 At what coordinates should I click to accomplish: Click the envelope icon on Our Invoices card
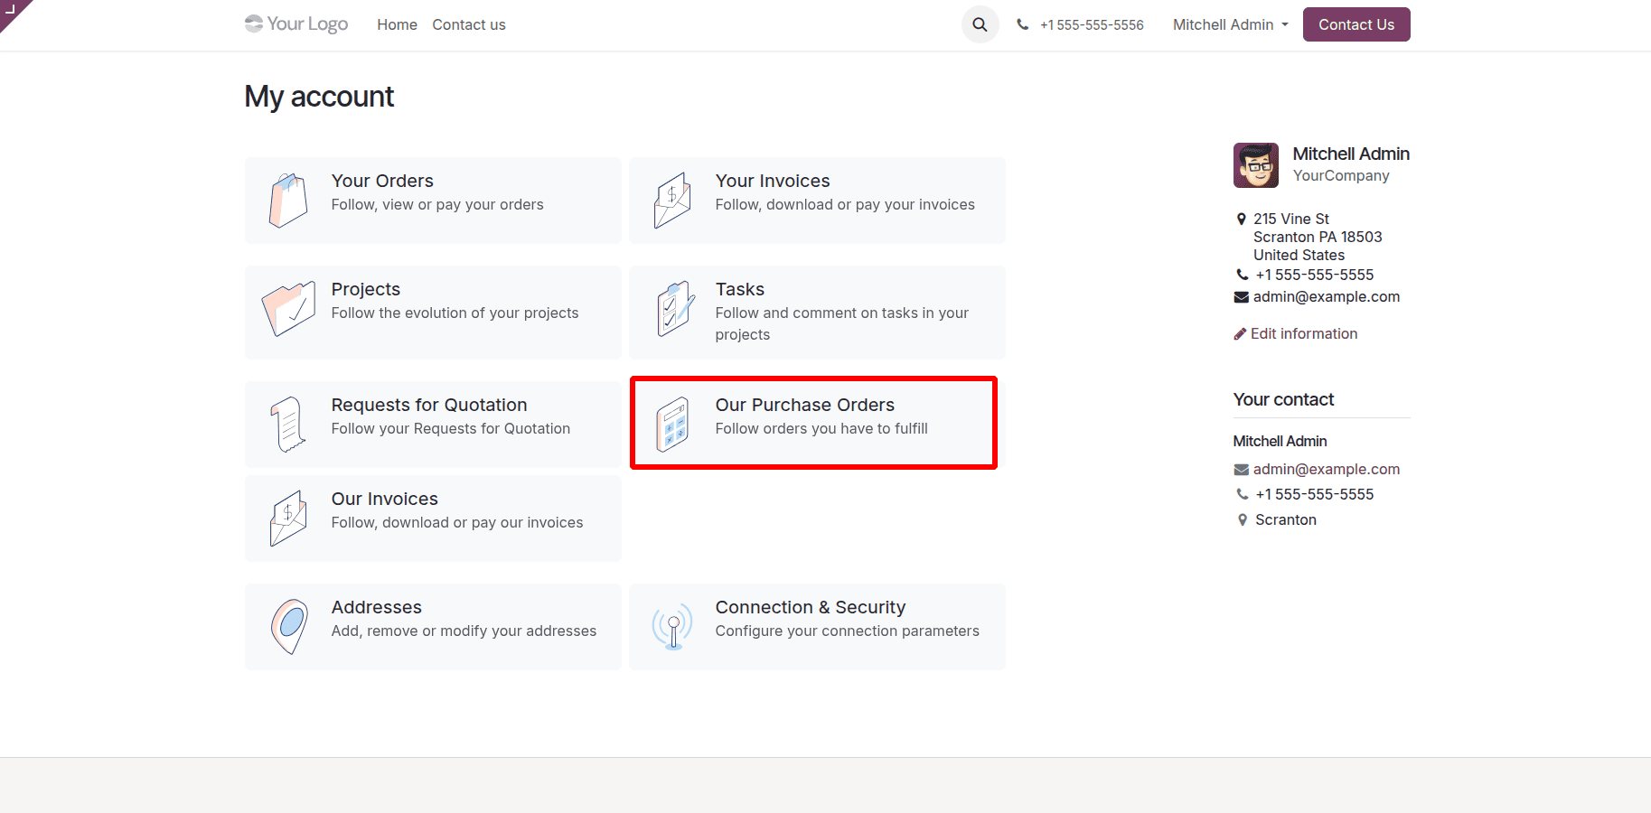(x=287, y=518)
